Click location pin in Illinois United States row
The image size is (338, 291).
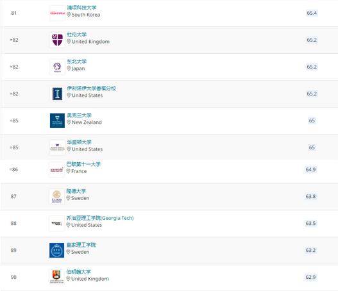click(x=69, y=96)
